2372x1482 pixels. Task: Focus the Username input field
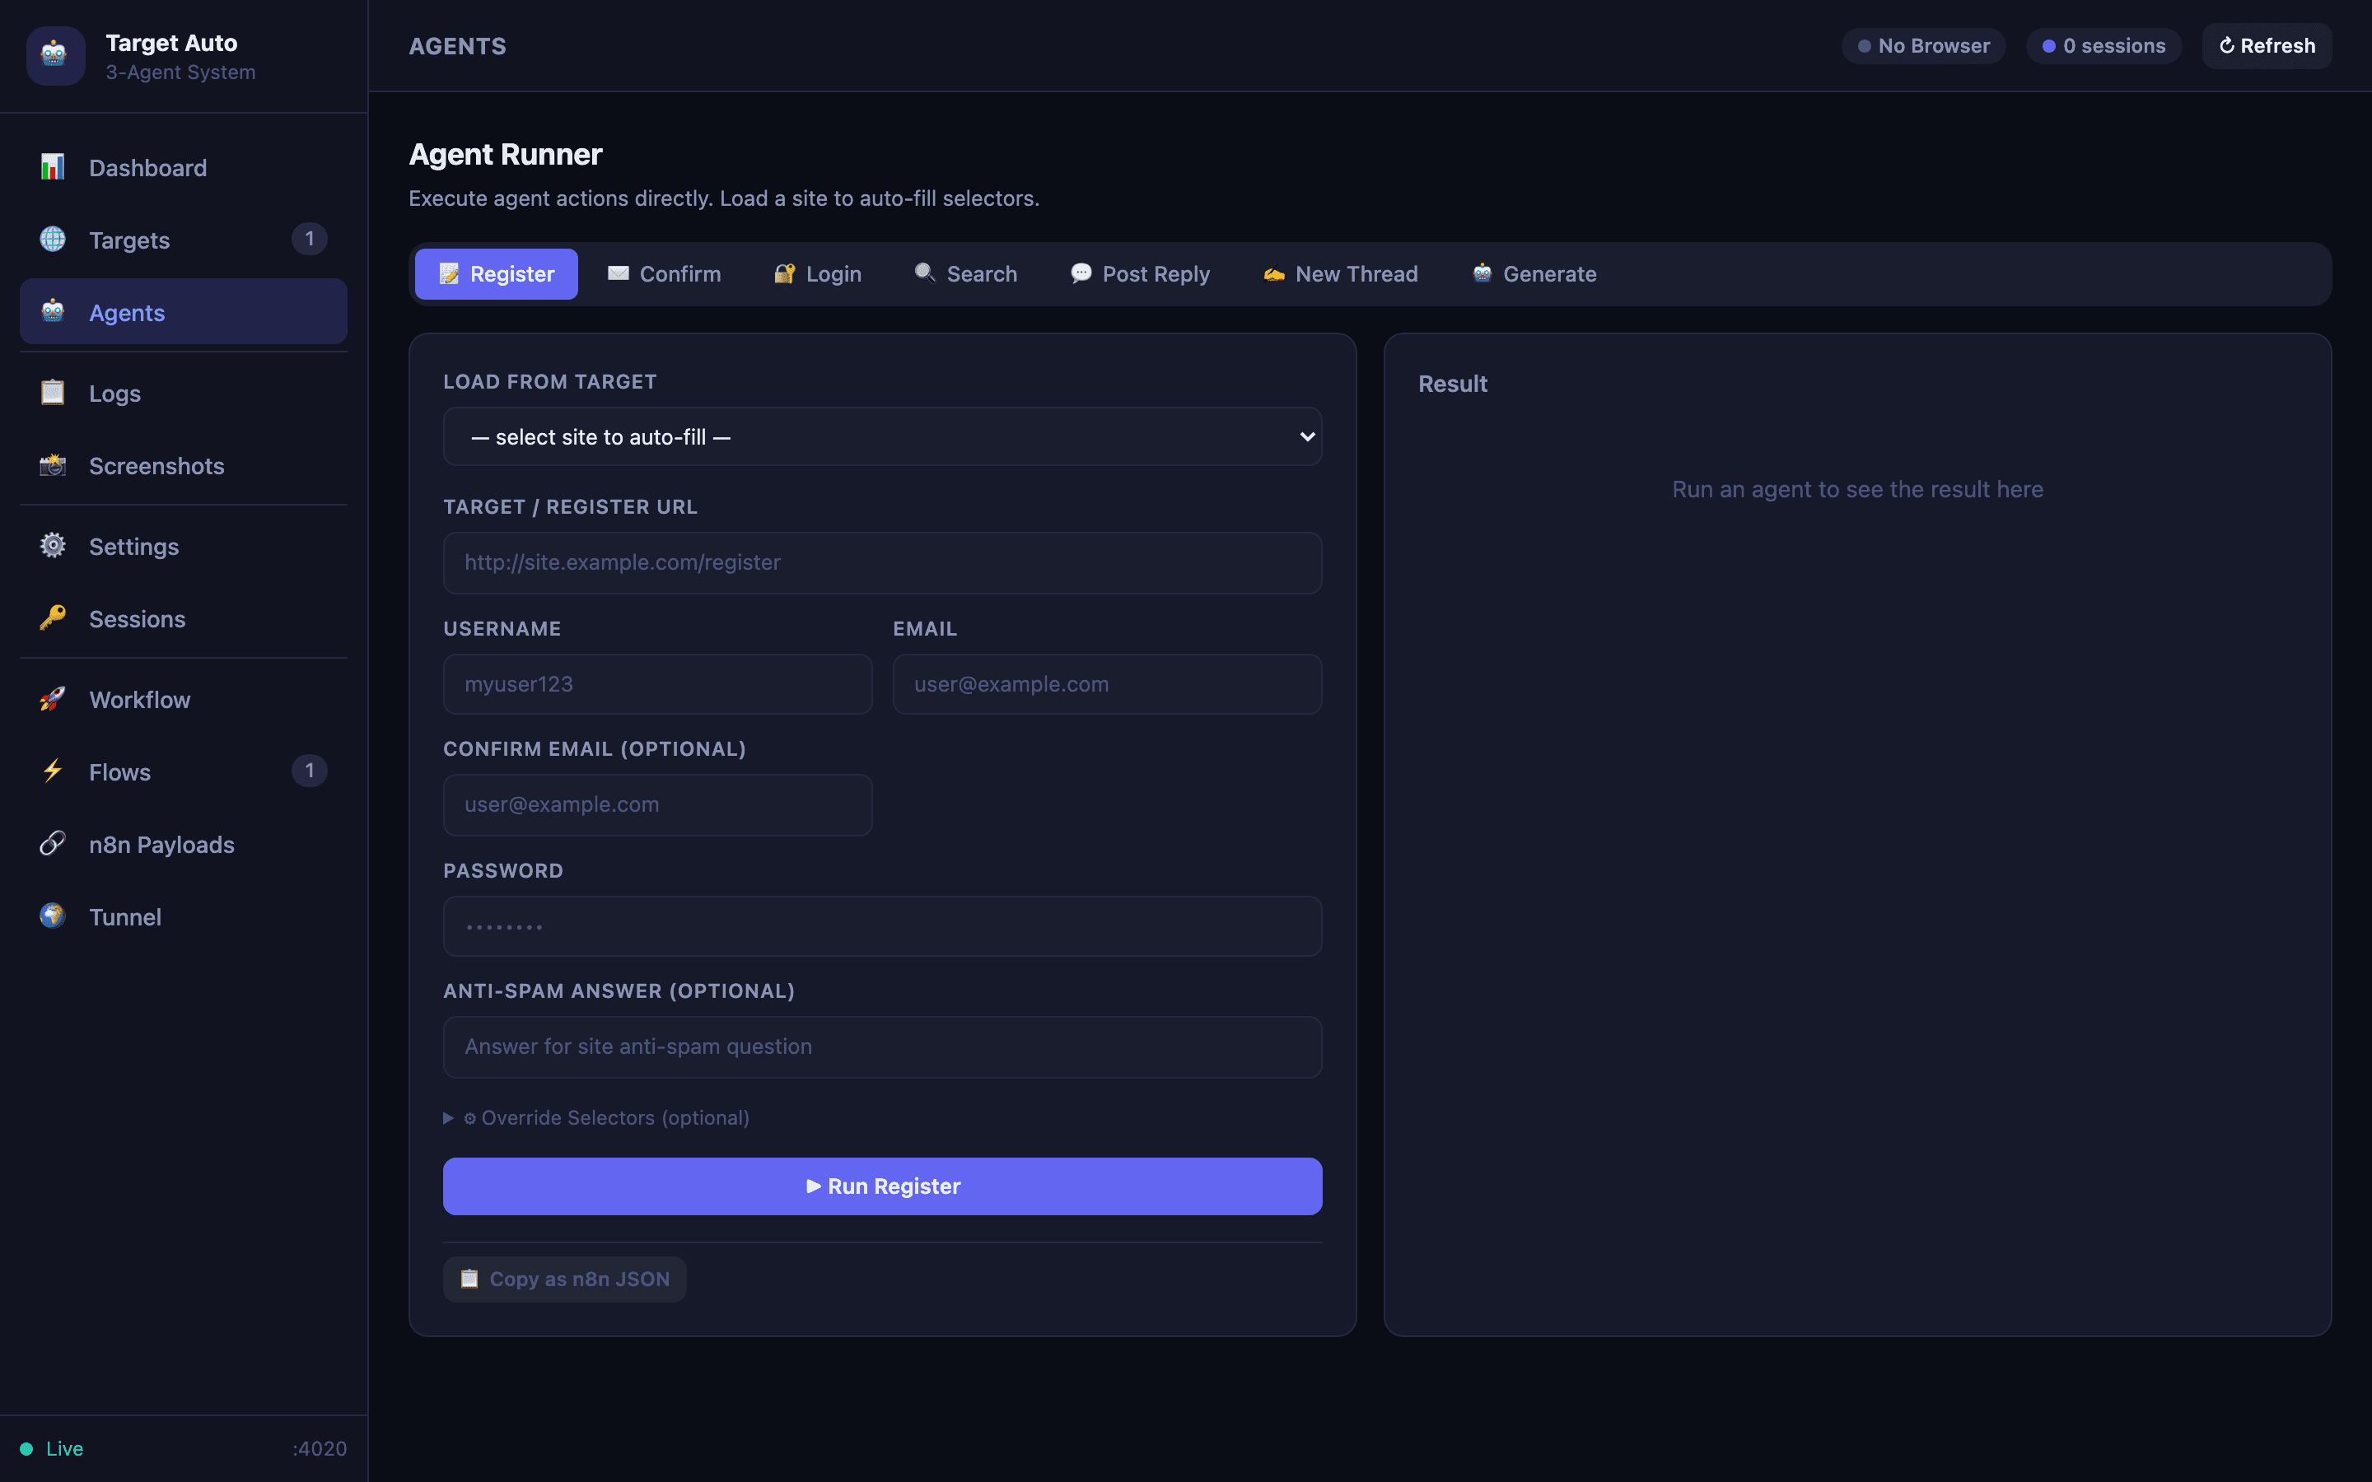(658, 684)
